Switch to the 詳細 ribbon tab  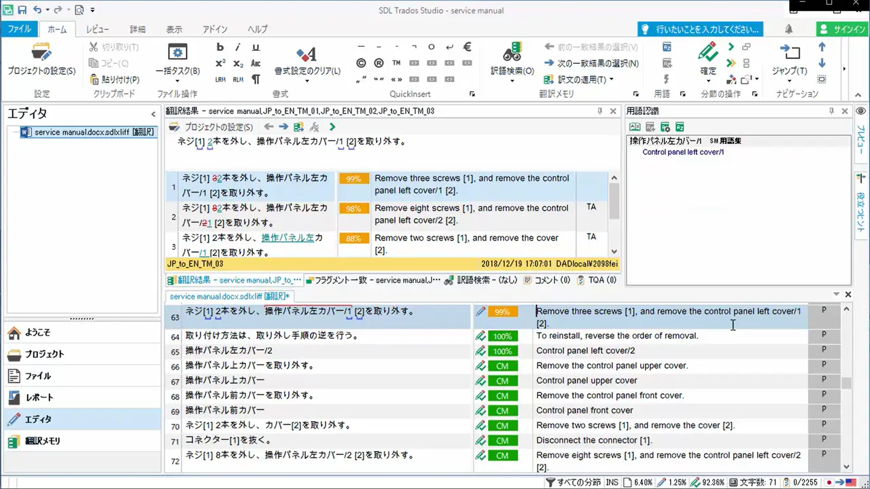pos(137,29)
